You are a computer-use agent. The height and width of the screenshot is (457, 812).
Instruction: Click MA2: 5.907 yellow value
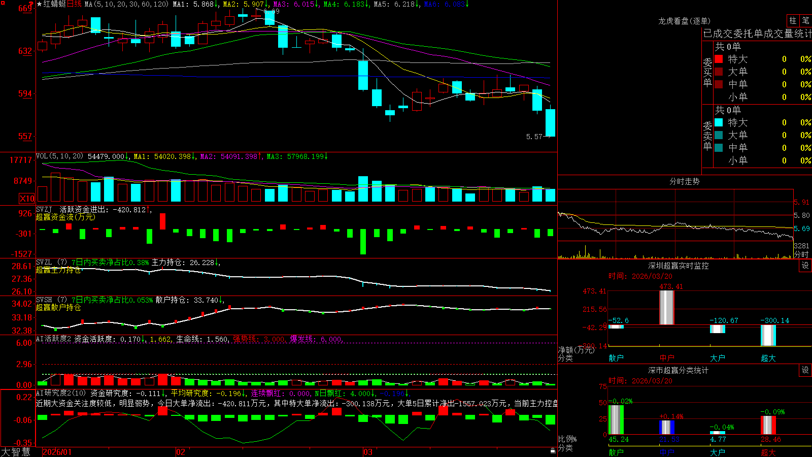click(246, 4)
